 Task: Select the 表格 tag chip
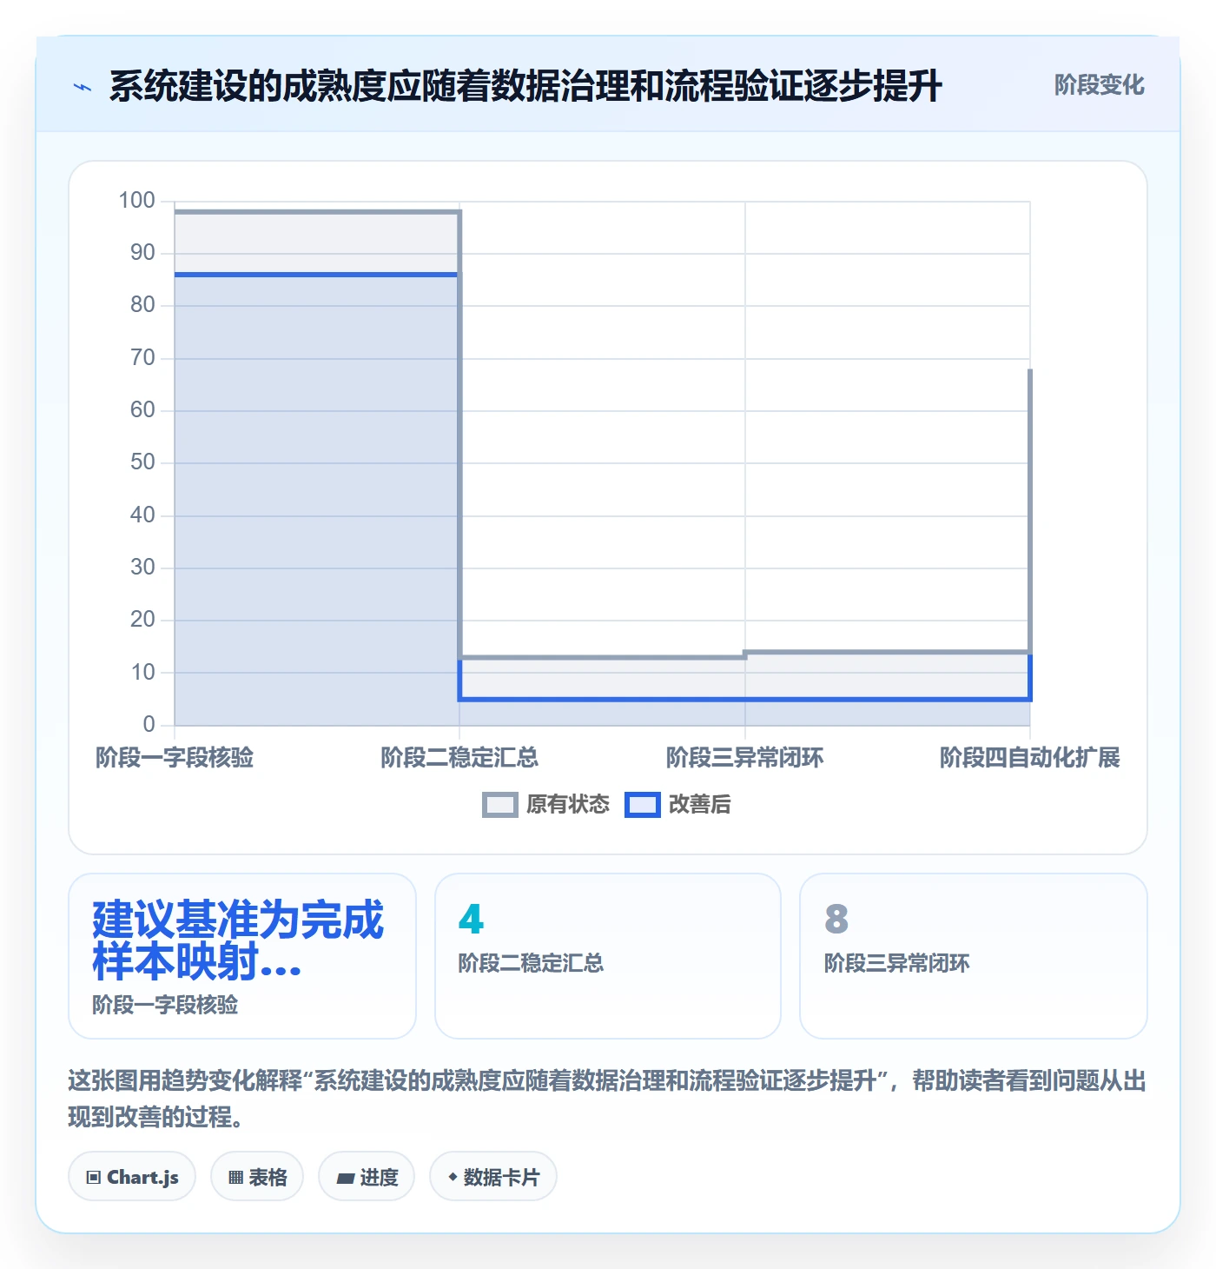(x=257, y=1177)
